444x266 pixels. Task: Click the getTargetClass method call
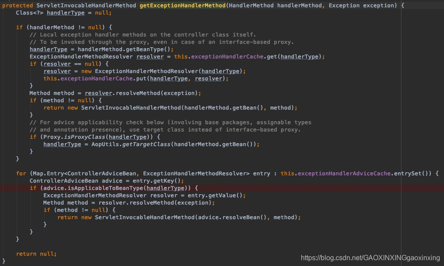pos(147,144)
